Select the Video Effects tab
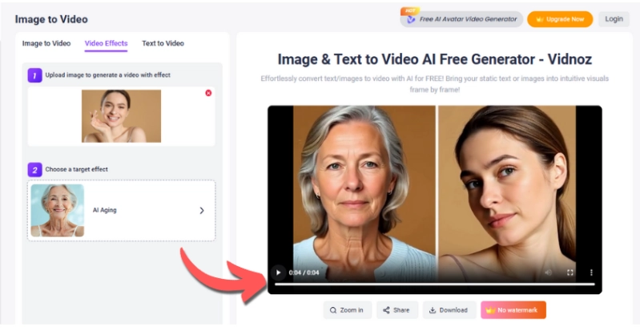 pos(106,43)
